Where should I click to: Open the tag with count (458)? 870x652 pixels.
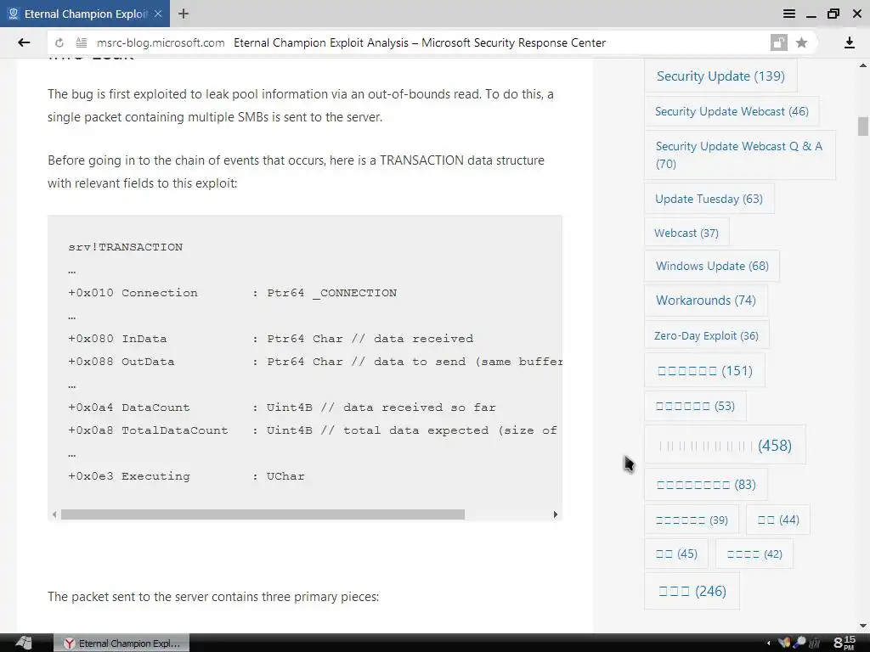pyautogui.click(x=725, y=445)
